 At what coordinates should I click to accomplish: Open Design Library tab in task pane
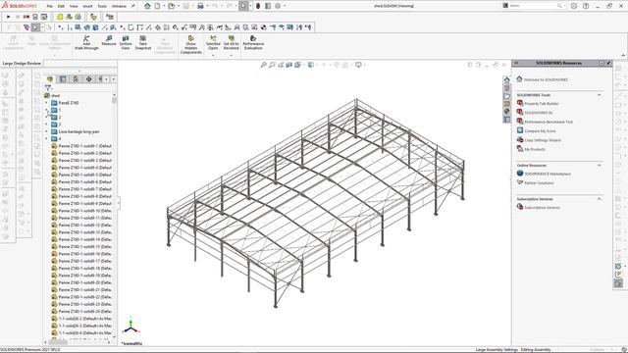tap(506, 88)
